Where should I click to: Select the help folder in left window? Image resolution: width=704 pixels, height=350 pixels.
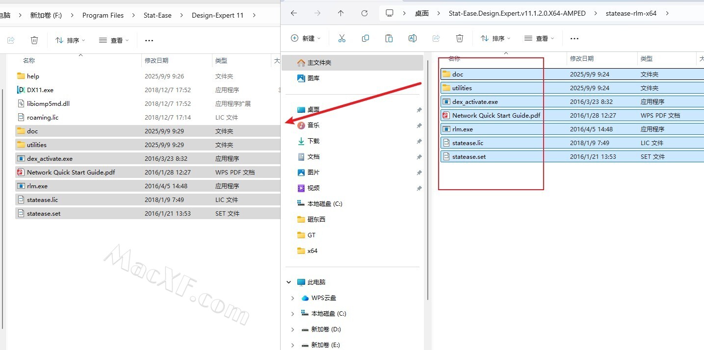147,76
